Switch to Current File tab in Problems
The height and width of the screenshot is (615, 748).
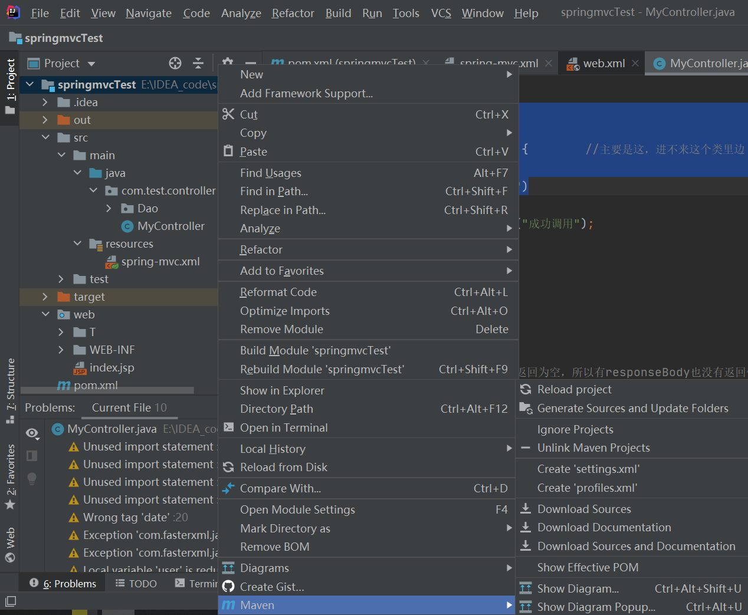129,407
